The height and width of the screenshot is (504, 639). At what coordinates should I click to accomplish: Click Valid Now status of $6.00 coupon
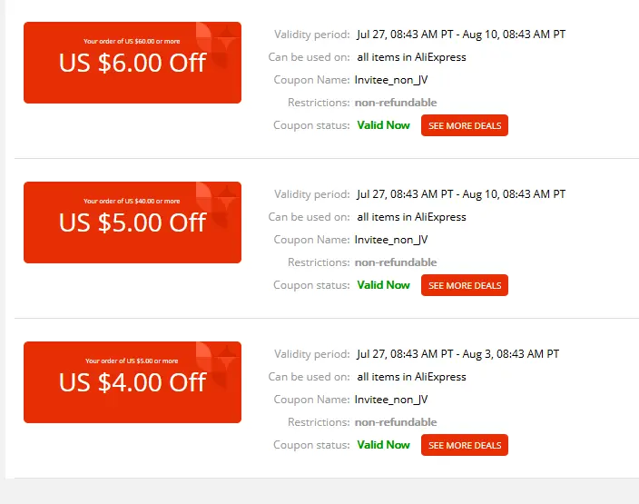[383, 125]
